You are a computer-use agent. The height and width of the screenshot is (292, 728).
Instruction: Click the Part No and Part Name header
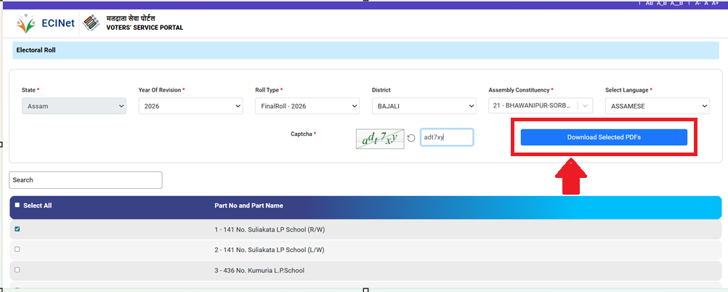click(248, 206)
